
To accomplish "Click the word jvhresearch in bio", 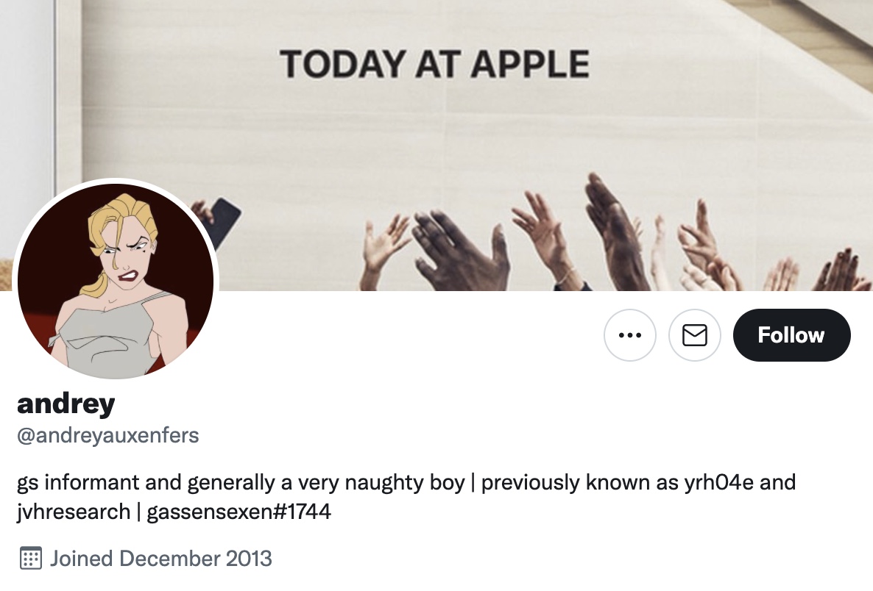I will (x=74, y=512).
